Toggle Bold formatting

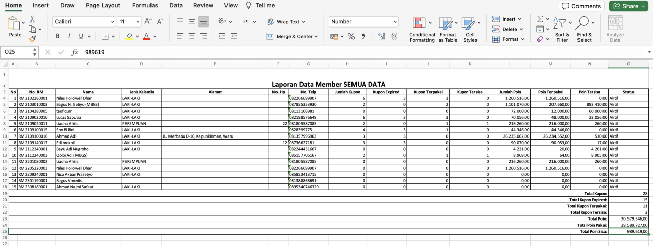[58, 36]
